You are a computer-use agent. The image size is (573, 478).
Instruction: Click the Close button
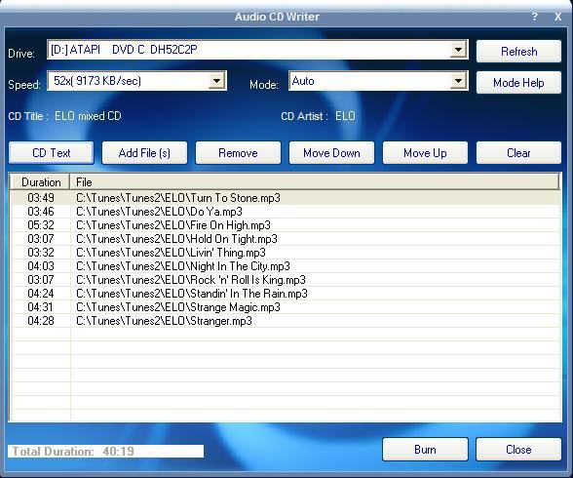tap(518, 449)
